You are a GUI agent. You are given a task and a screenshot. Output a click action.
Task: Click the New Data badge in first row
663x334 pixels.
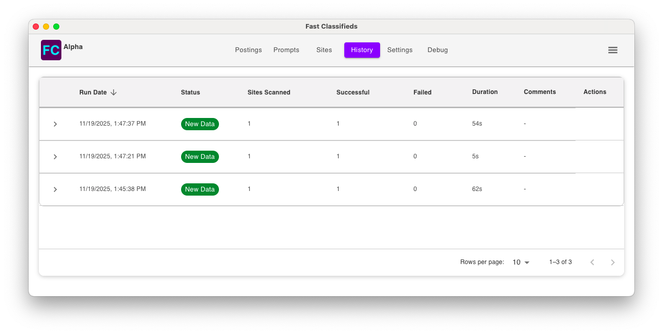200,124
